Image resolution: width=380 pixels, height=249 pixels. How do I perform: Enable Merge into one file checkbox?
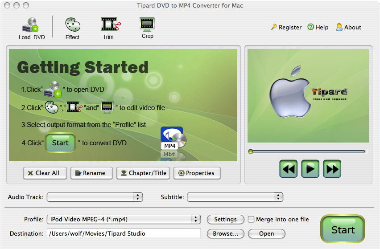tap(251, 219)
